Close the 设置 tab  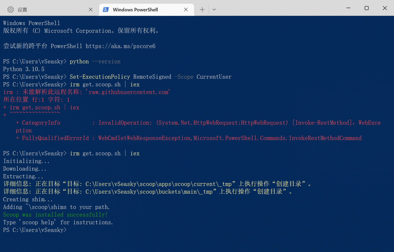click(x=91, y=10)
